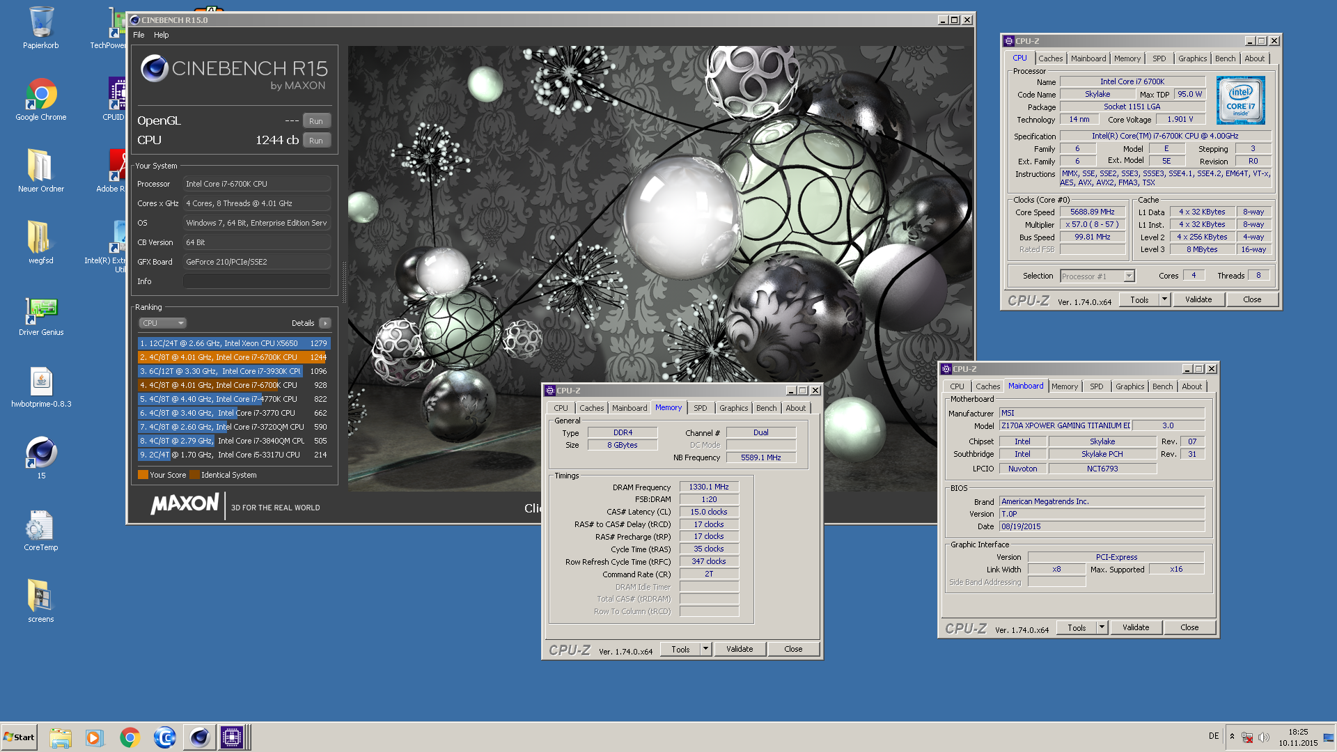Click the empty Info input field

[256, 281]
